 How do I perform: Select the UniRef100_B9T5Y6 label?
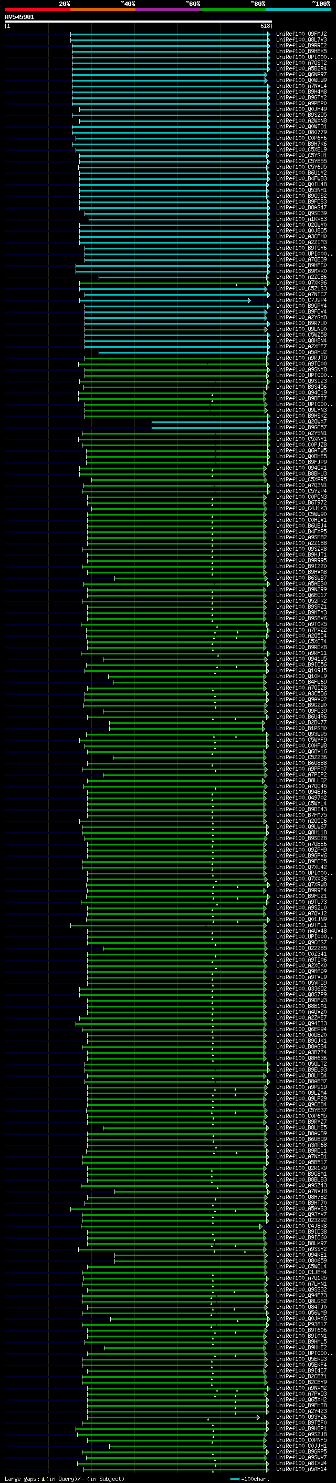point(301,248)
